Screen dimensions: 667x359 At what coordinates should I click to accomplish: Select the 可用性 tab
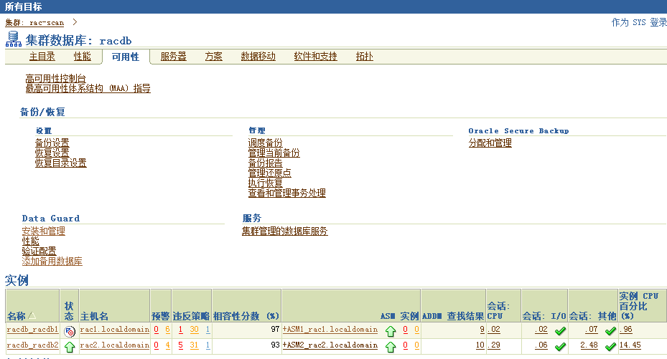click(126, 57)
